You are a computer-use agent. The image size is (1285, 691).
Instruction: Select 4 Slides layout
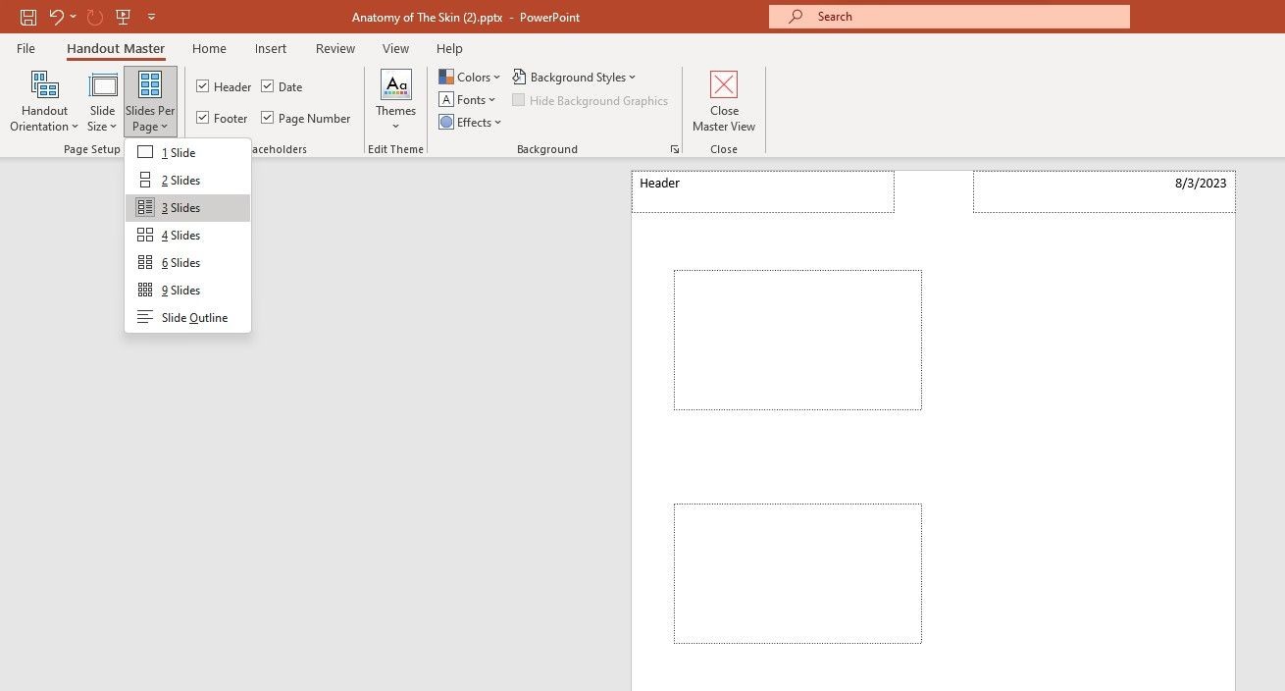pos(187,235)
